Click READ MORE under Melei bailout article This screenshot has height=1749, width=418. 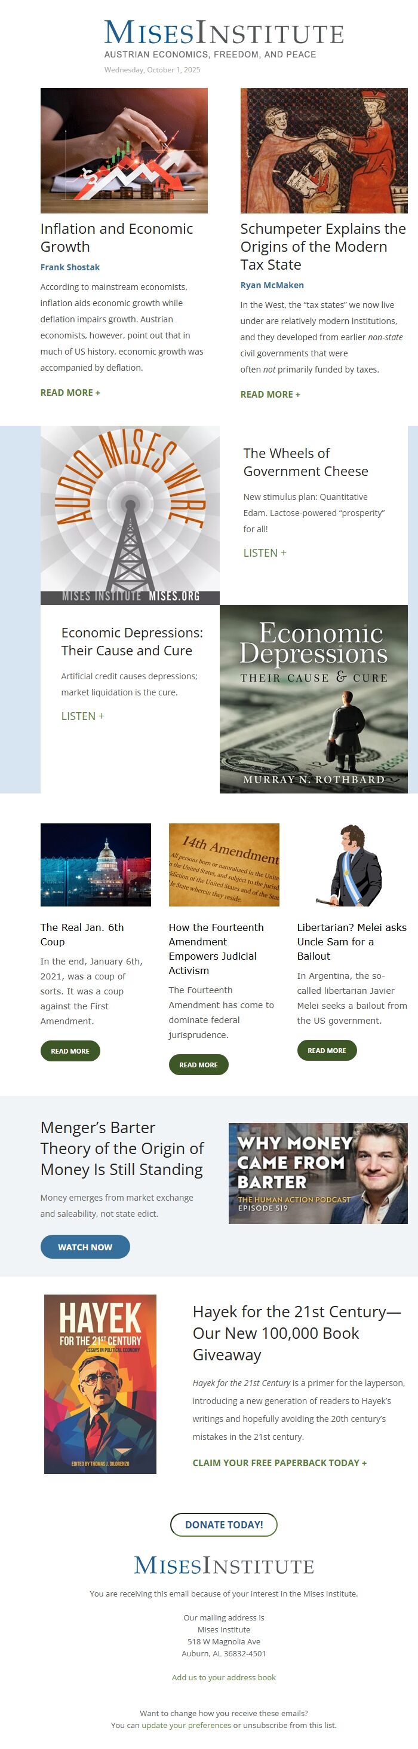[327, 1049]
